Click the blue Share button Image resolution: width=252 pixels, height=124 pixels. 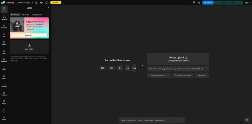pos(208,3)
